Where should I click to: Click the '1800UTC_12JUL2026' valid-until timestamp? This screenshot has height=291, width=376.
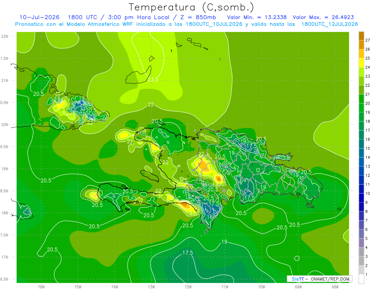pos(329,24)
